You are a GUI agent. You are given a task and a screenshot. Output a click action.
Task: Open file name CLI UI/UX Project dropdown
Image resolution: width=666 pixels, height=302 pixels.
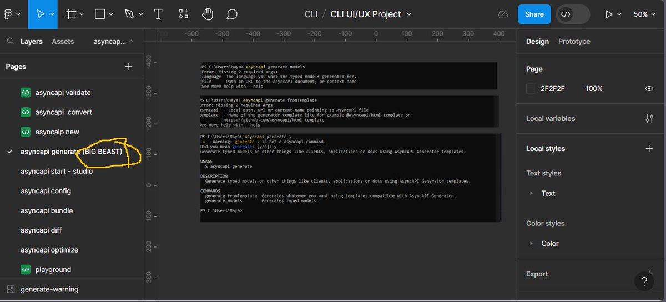(410, 14)
